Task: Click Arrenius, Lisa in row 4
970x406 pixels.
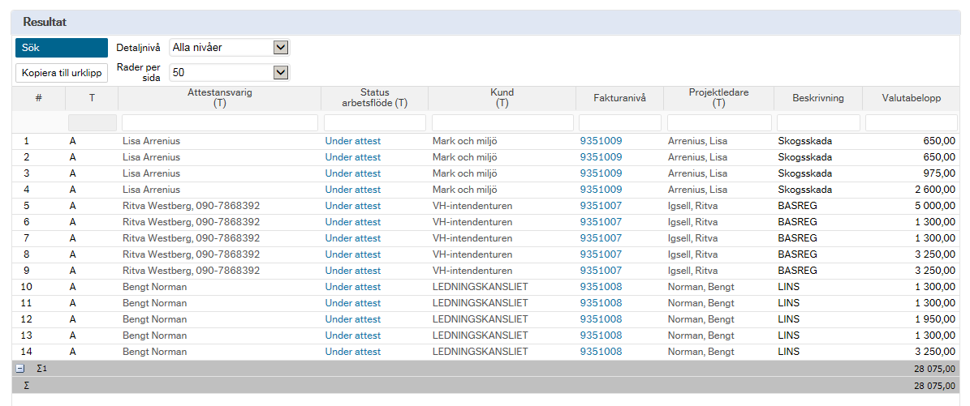Action: click(698, 190)
